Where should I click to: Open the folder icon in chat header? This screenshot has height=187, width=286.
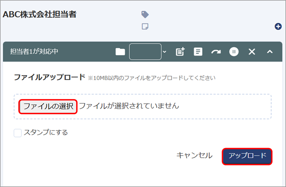click(120, 52)
